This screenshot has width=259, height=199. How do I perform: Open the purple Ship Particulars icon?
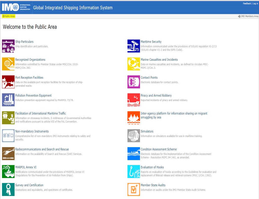point(8,46)
